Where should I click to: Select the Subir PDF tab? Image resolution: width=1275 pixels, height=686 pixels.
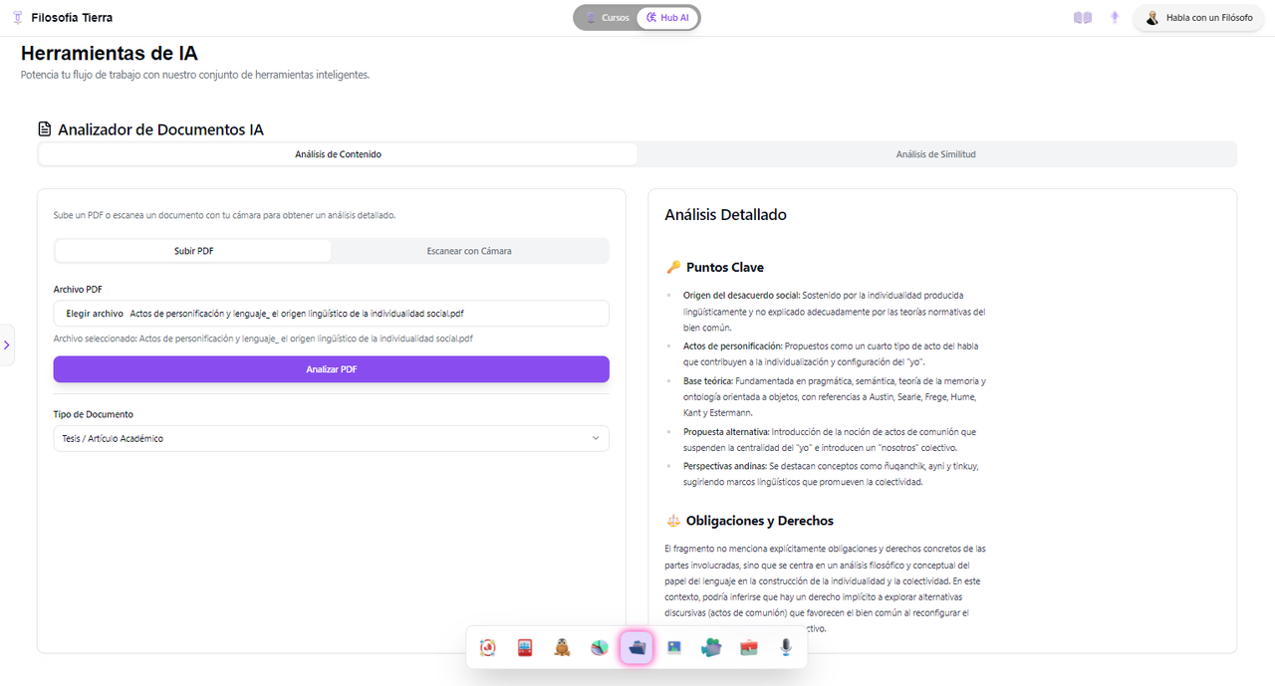click(193, 251)
